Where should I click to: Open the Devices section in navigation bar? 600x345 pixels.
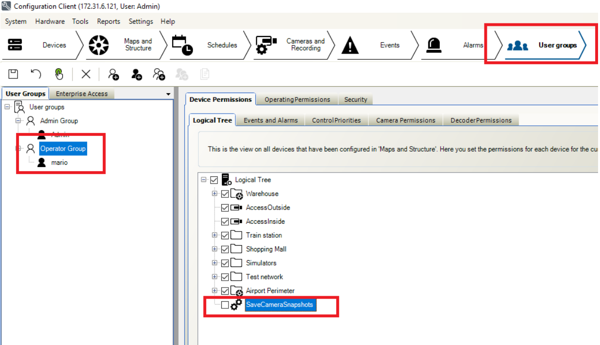pyautogui.click(x=54, y=45)
